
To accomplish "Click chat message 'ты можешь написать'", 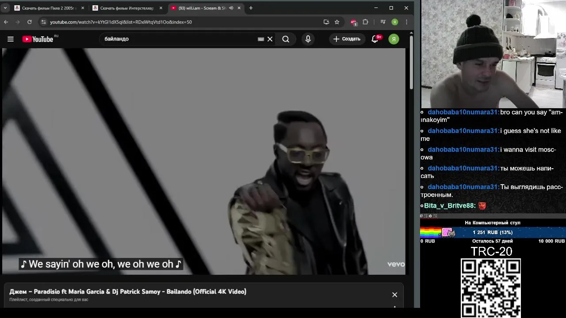I will click(487, 172).
